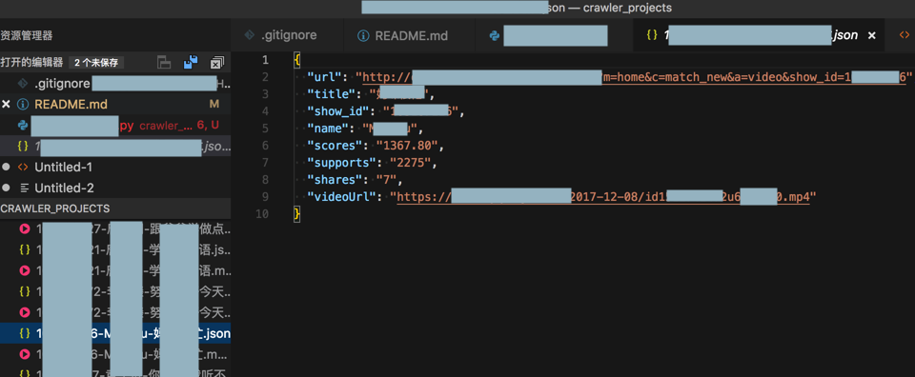Click the unsaved dot beside Untitled-1

6,168
